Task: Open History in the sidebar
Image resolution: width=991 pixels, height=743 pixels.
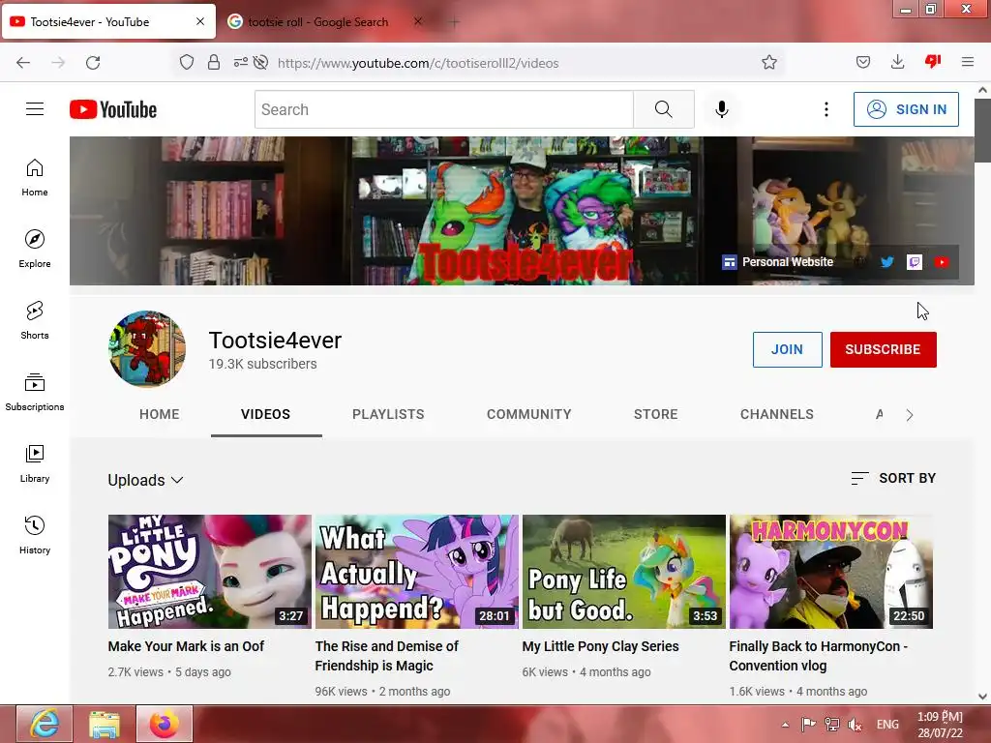Action: tap(35, 535)
